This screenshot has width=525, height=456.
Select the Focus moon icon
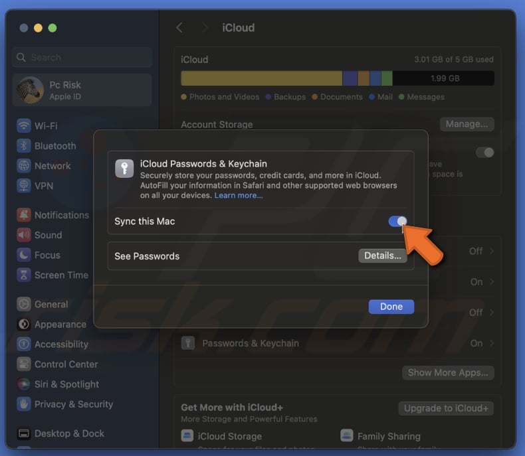tap(24, 255)
